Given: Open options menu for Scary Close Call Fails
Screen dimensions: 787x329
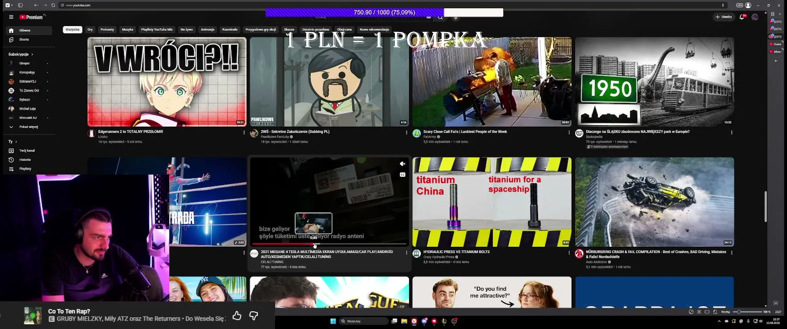Looking at the screenshot, I should click(569, 133).
